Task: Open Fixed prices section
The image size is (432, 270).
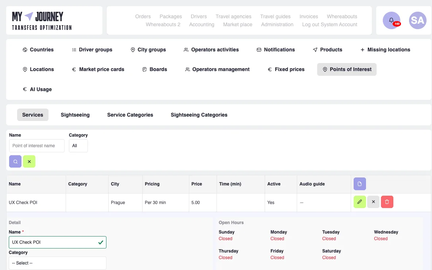Action: pyautogui.click(x=286, y=70)
